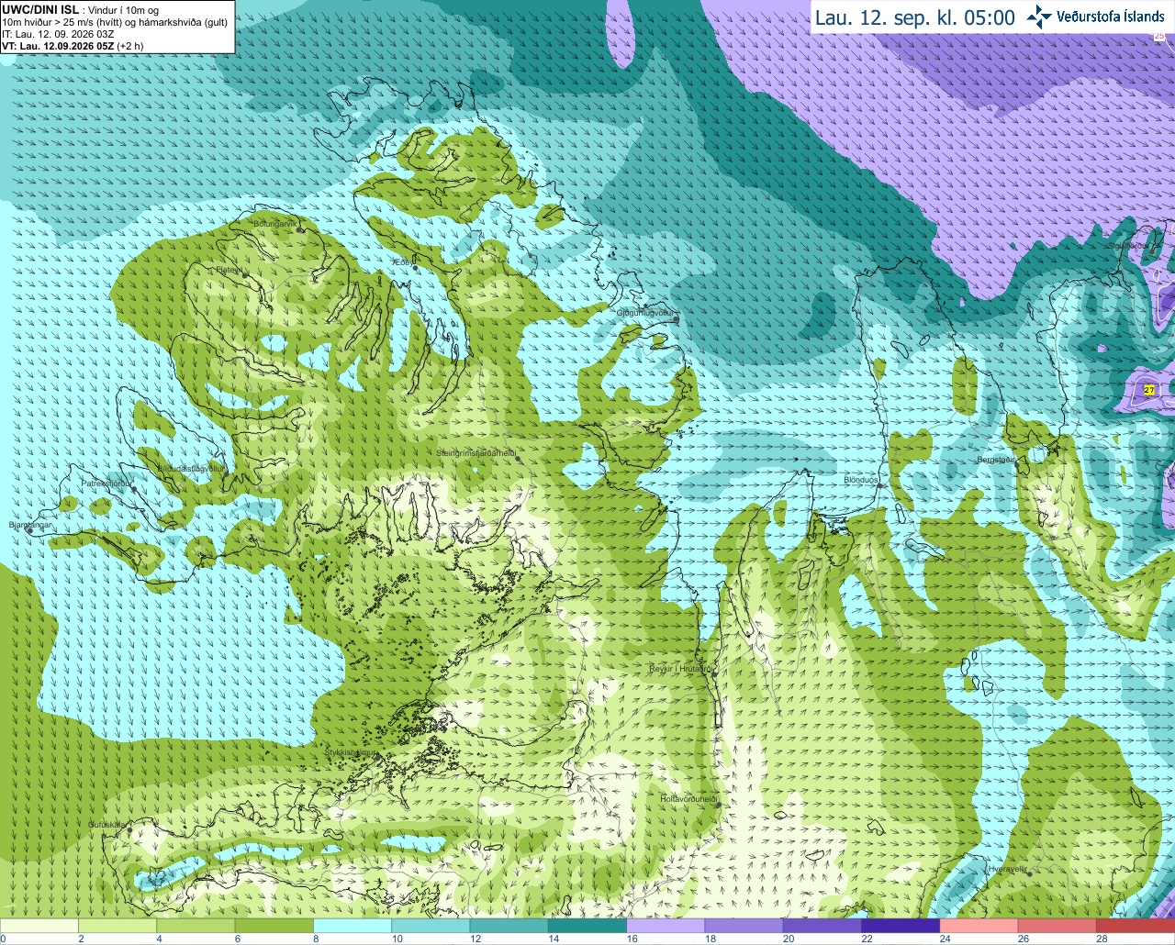Click the Veðurstofa Íslands logo icon
Image resolution: width=1175 pixels, height=945 pixels.
[x=1039, y=17]
